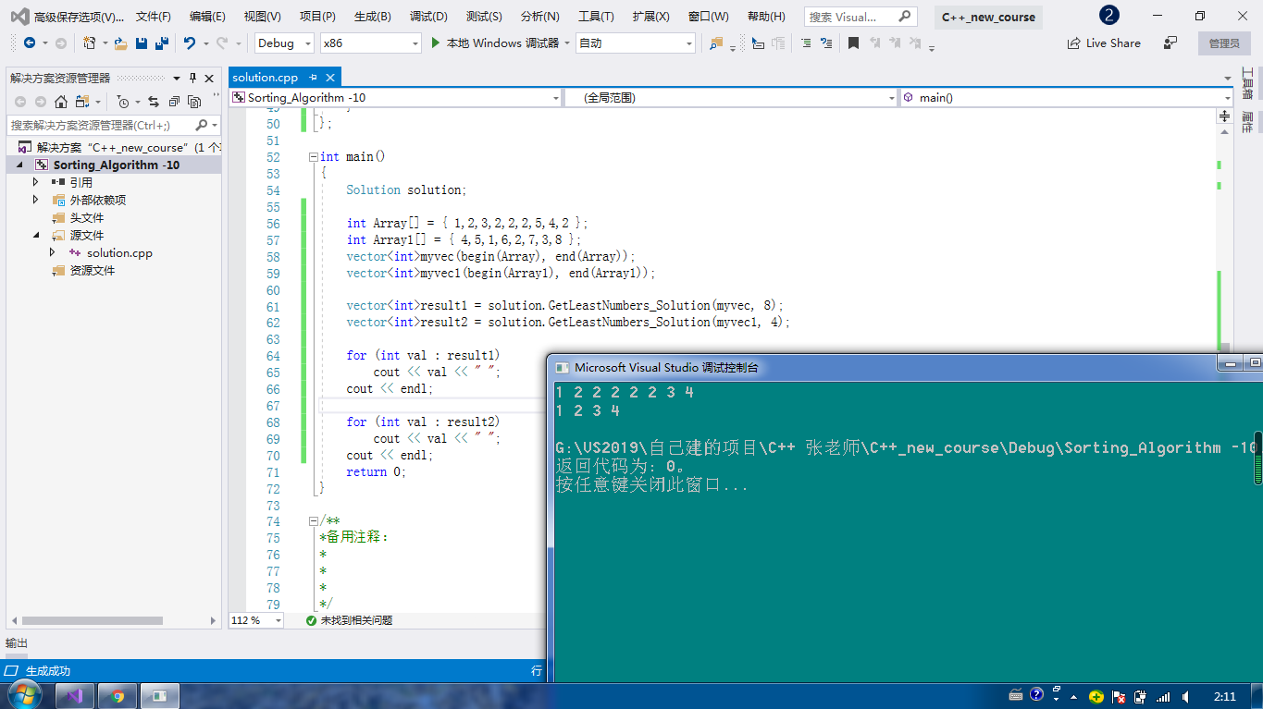1263x709 pixels.
Task: Click the Open File folder icon
Action: click(x=120, y=43)
